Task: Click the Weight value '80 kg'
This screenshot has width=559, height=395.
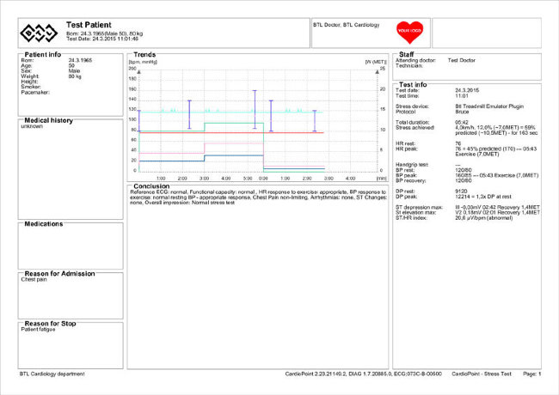Action: [75, 76]
